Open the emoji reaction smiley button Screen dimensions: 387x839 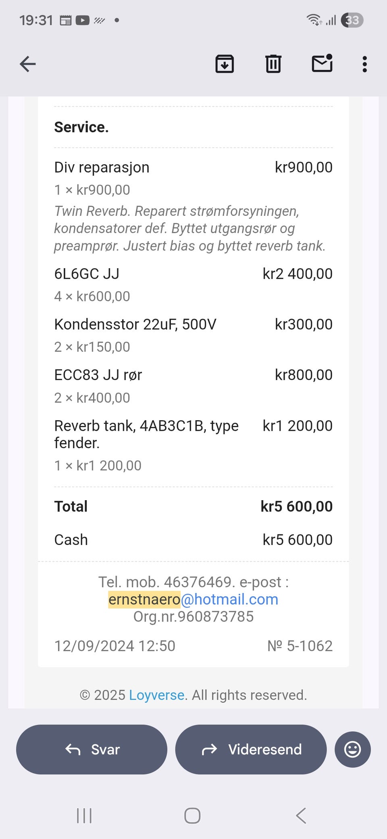[x=353, y=749]
